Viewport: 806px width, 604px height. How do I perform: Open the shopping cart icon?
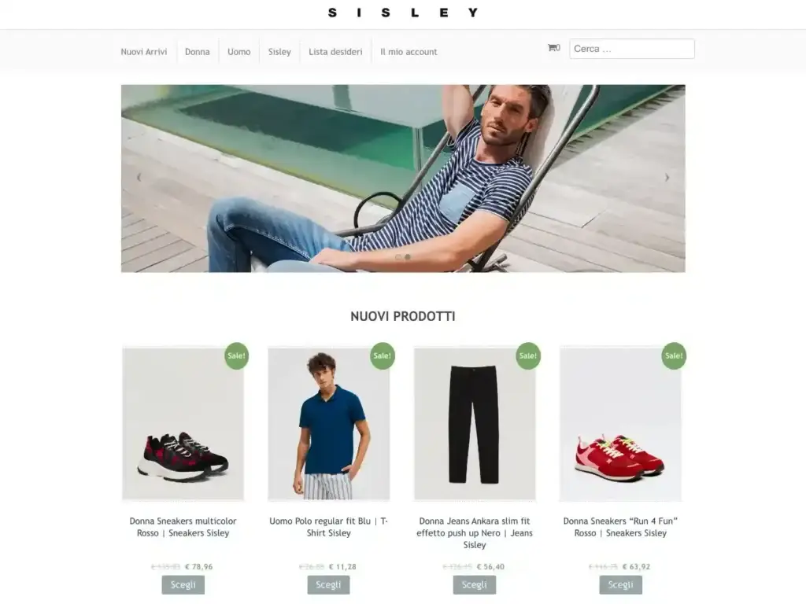click(x=553, y=48)
